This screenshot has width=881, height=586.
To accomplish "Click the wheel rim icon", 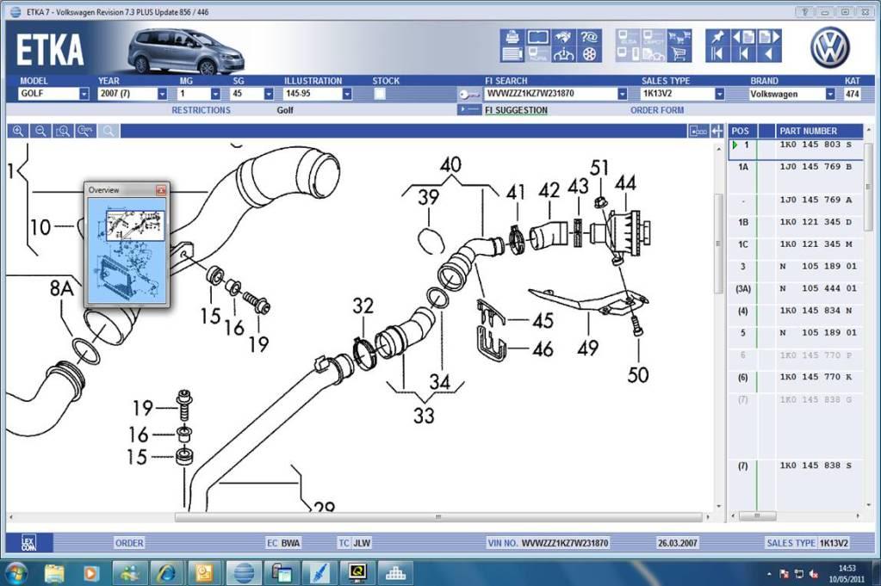I will tap(589, 54).
